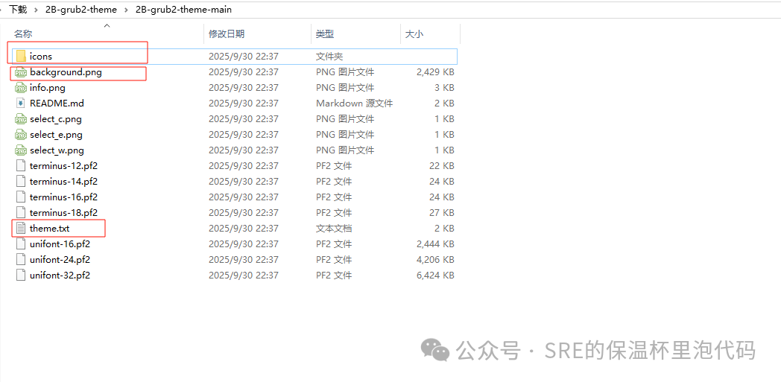The height and width of the screenshot is (382, 781).
Task: Click the 文本文档 type cell
Action: 334,229
